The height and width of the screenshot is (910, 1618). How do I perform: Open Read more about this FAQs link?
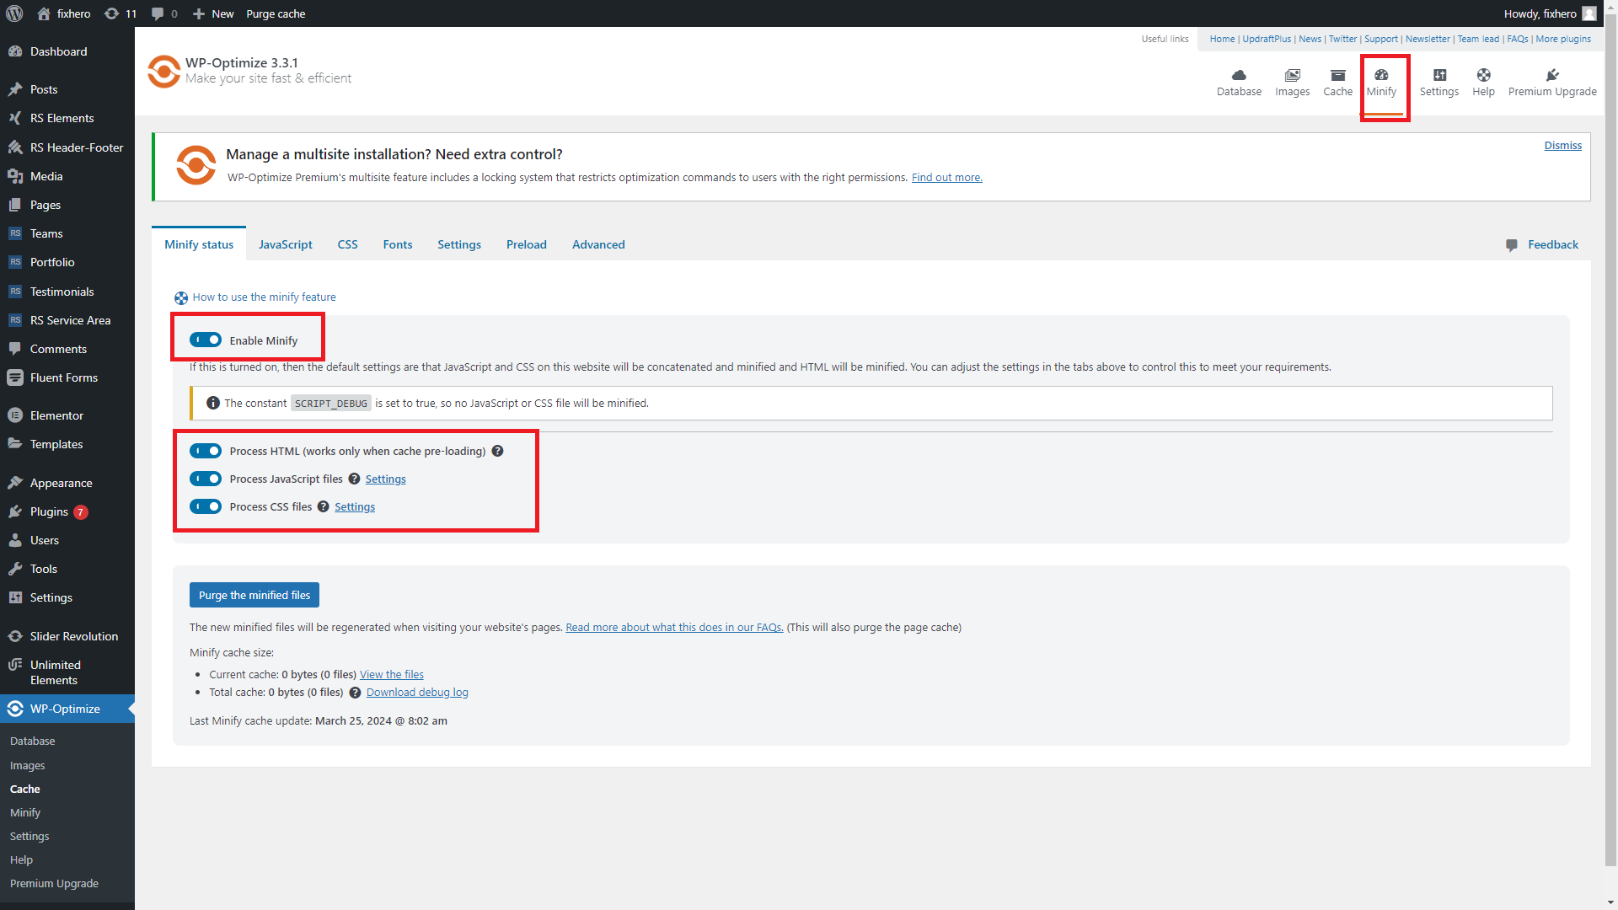pos(674,627)
